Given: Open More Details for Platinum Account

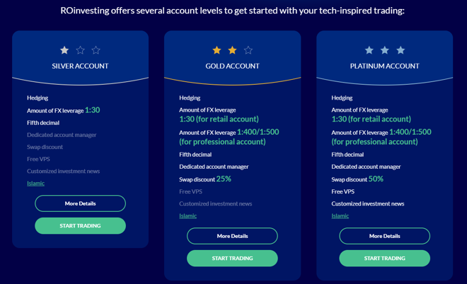Looking at the screenshot, I should coord(384,236).
